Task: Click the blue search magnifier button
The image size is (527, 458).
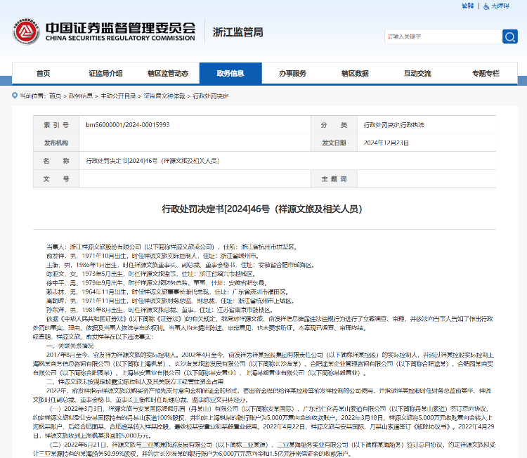Action: [x=510, y=37]
